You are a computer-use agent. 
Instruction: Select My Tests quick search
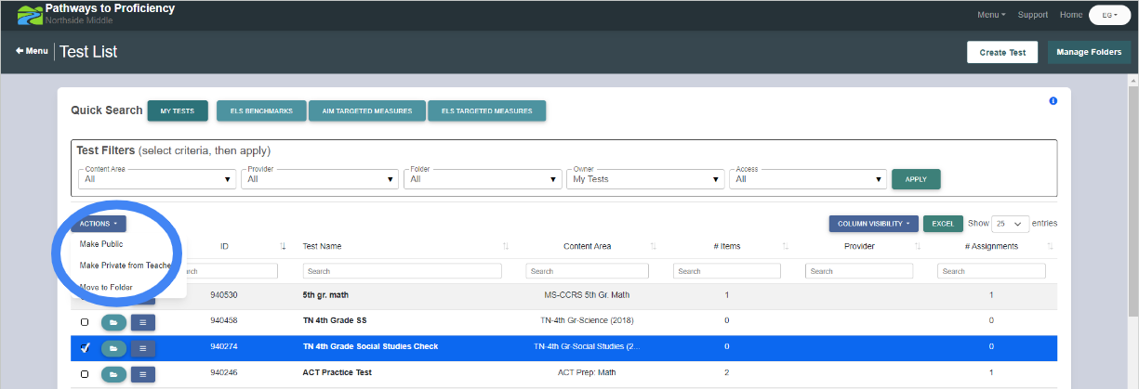tap(178, 111)
